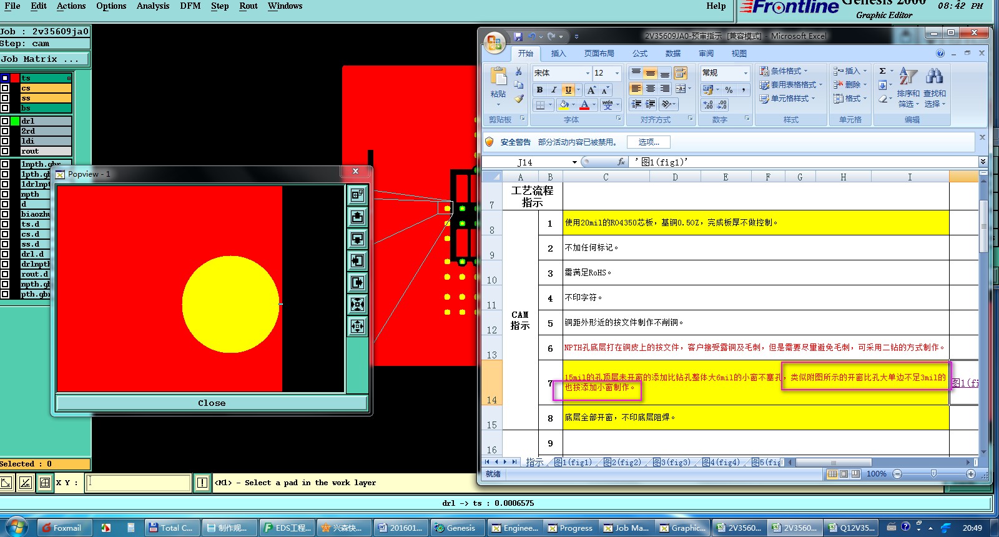Screen dimensions: 999x537
Task: Click the Wrap Text icon in alignment group
Action: [681, 73]
